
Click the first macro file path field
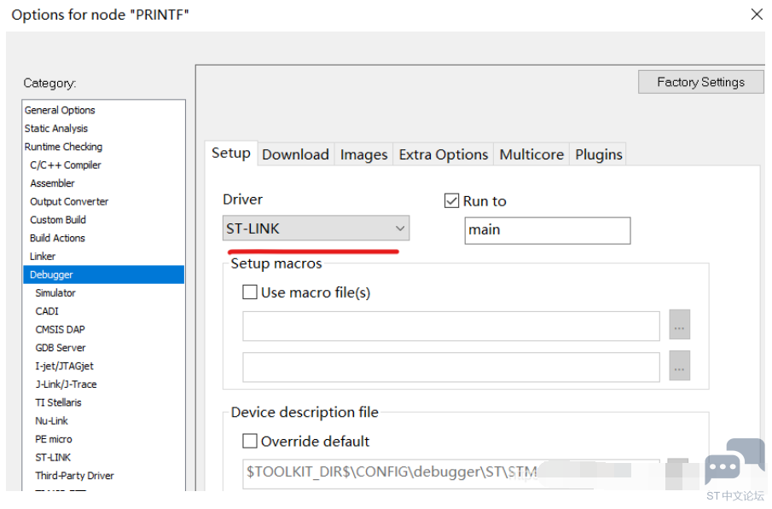(x=450, y=326)
